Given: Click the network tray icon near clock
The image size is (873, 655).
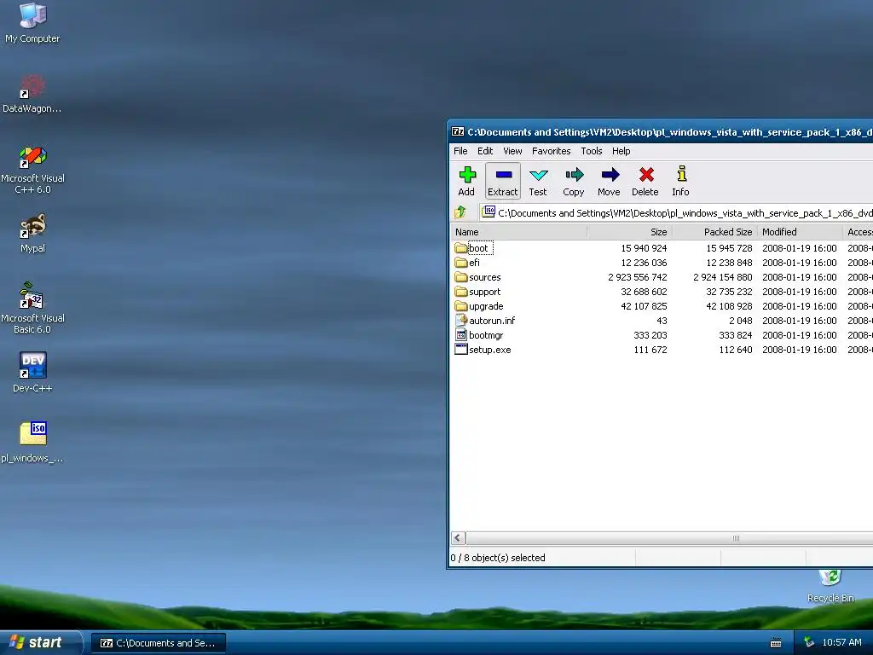Looking at the screenshot, I should tap(809, 643).
